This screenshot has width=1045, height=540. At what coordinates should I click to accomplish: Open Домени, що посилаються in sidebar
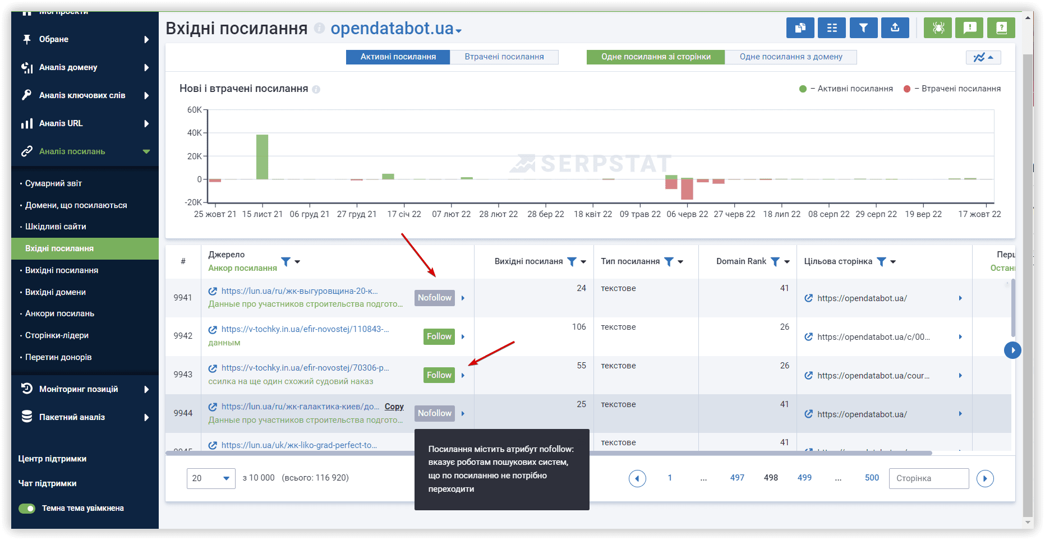pyautogui.click(x=76, y=205)
